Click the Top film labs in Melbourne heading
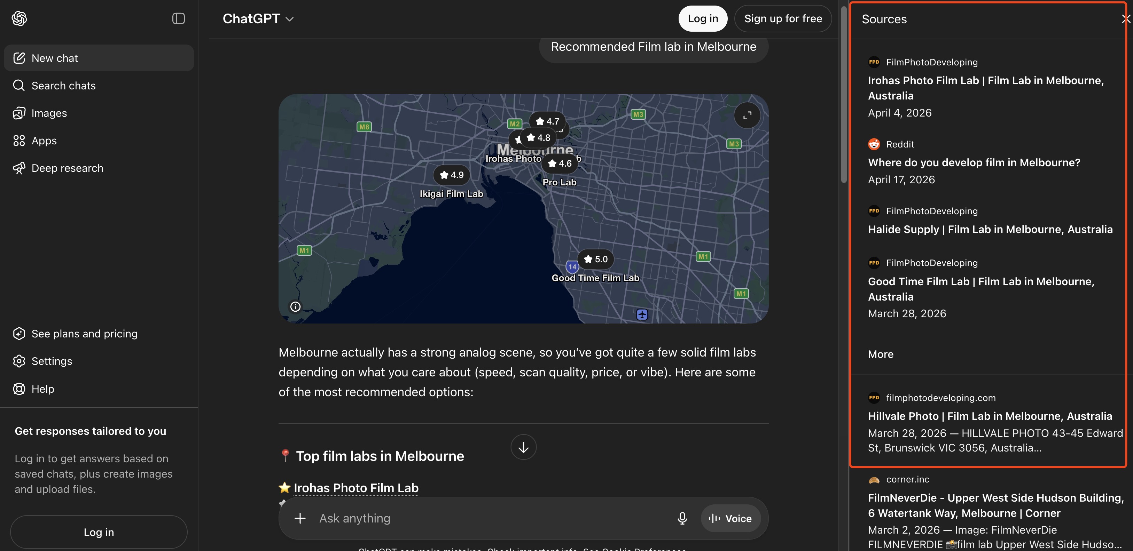Screen dimensions: 1133x551 (x=380, y=456)
